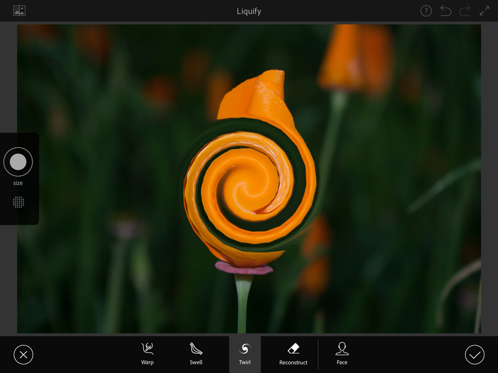Click the Liquify title in header
This screenshot has height=373, width=498.
[x=249, y=11]
